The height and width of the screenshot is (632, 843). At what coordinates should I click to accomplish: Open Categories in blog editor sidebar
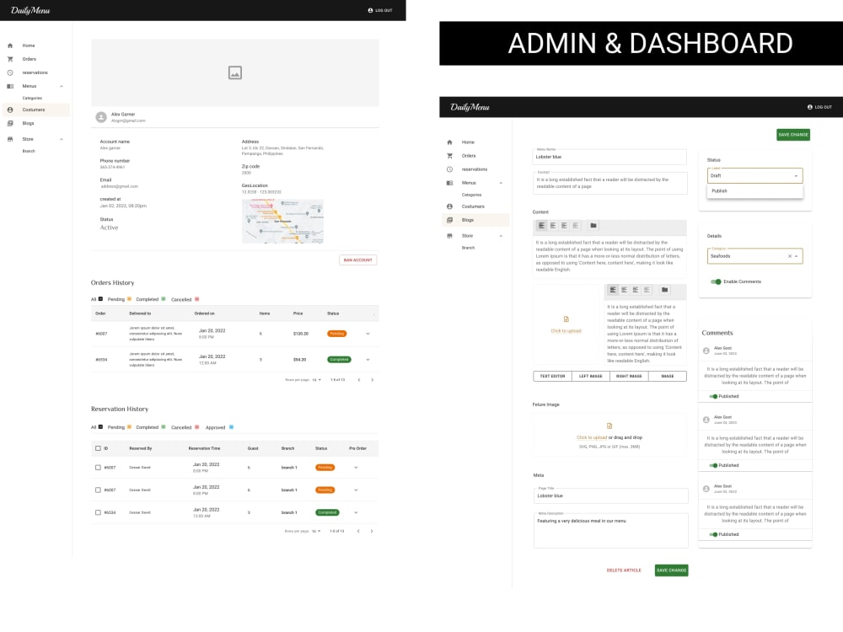click(x=471, y=195)
